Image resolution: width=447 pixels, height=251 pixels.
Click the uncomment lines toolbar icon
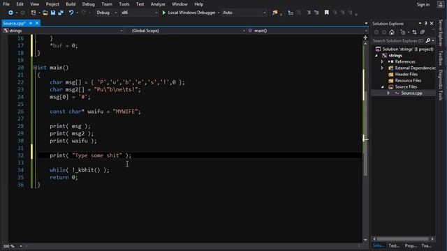point(316,13)
